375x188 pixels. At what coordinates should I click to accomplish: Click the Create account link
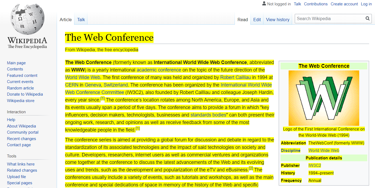pos(344,4)
